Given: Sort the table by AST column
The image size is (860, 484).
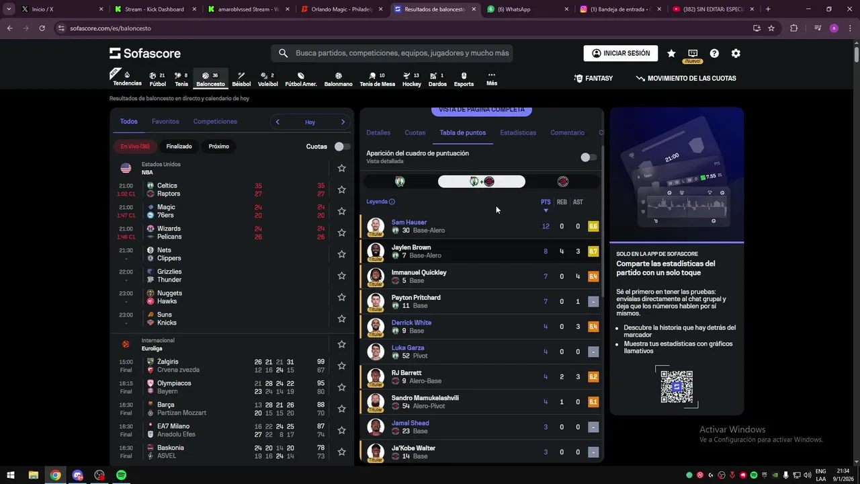Looking at the screenshot, I should 578,202.
